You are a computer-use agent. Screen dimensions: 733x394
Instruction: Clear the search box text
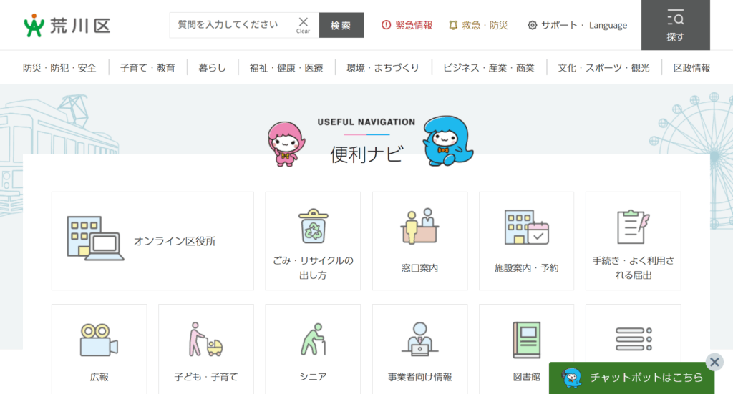click(304, 24)
